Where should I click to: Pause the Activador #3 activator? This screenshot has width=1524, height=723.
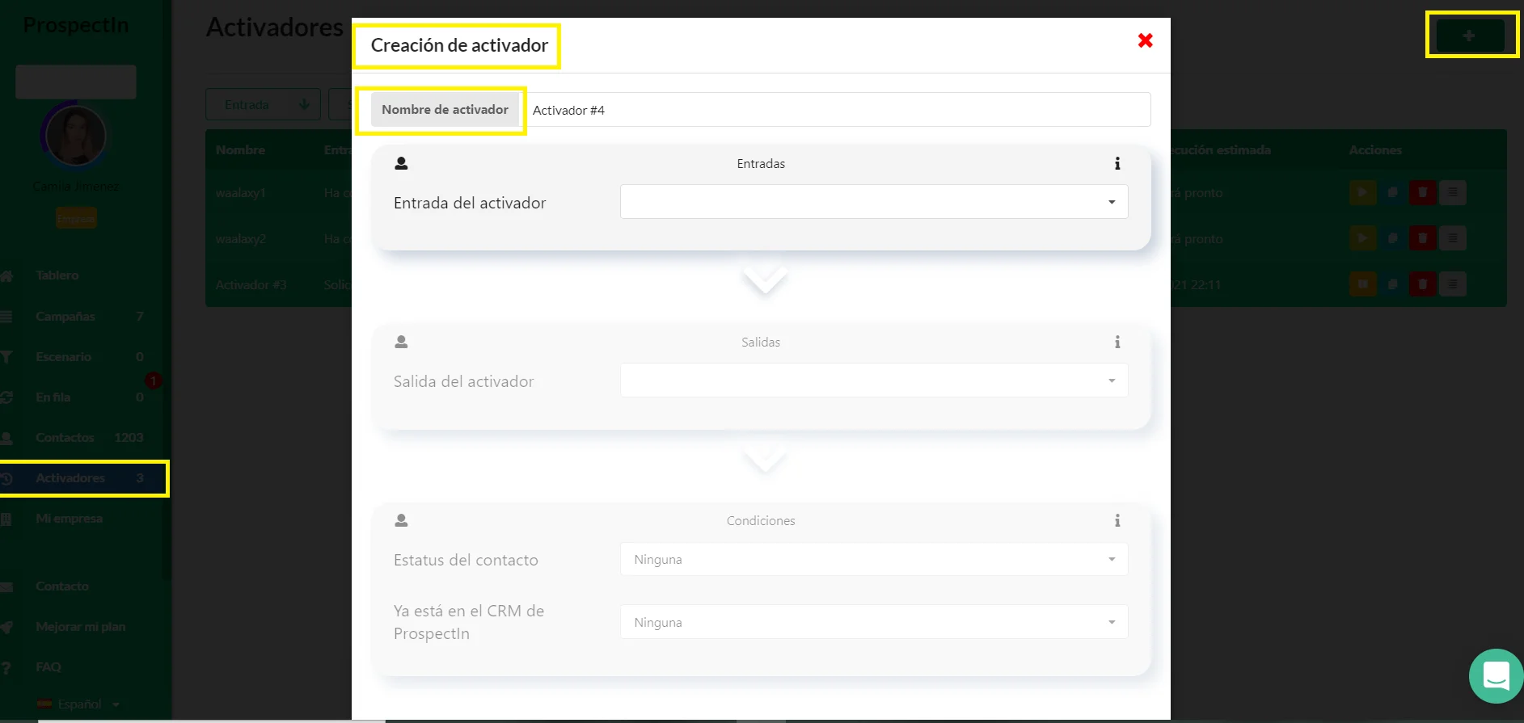[x=1362, y=284]
